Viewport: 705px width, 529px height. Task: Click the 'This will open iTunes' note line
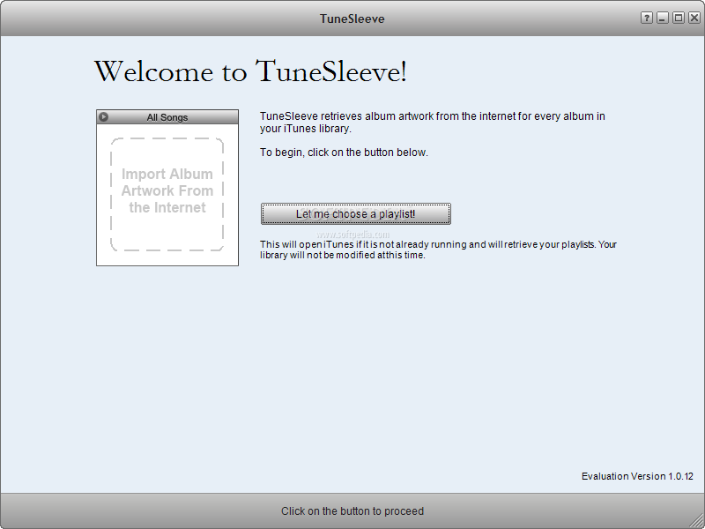click(x=438, y=244)
